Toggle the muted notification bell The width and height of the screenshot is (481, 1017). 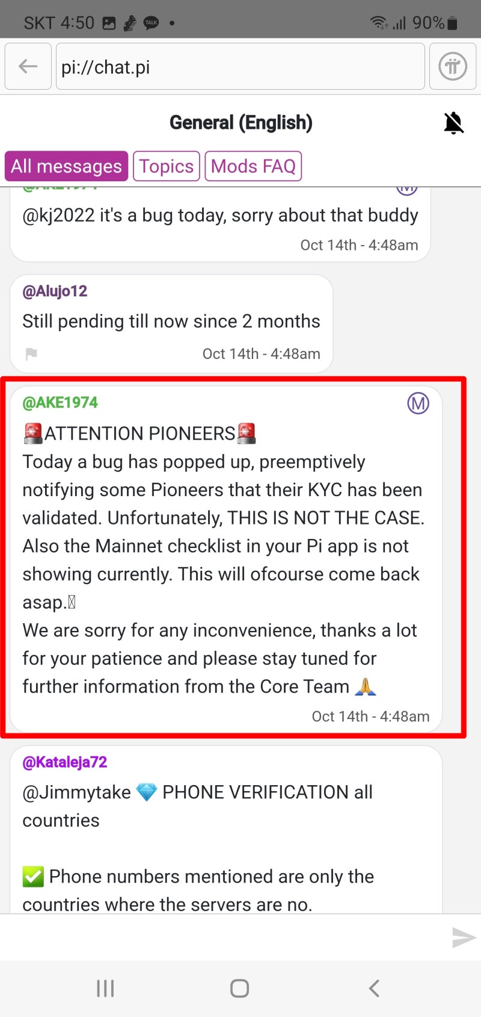pyautogui.click(x=454, y=123)
